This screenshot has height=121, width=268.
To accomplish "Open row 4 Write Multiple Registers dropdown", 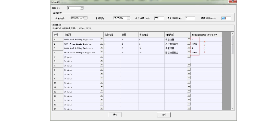I will click(x=102, y=52).
